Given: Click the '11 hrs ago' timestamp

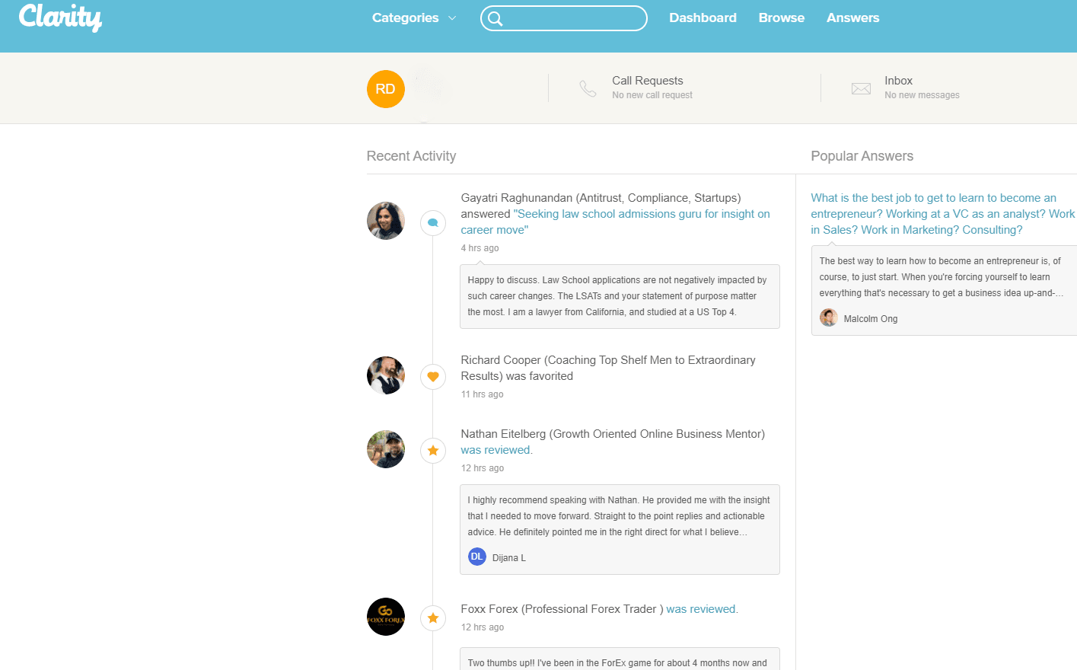Looking at the screenshot, I should 482,394.
